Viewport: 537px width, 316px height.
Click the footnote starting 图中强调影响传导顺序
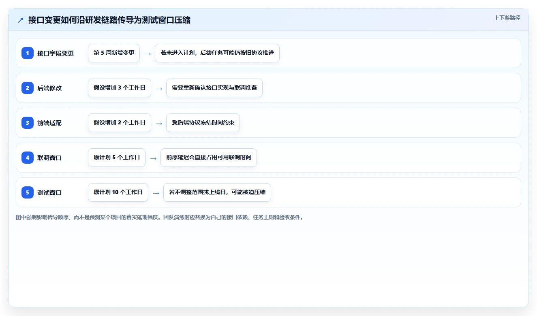(159, 217)
